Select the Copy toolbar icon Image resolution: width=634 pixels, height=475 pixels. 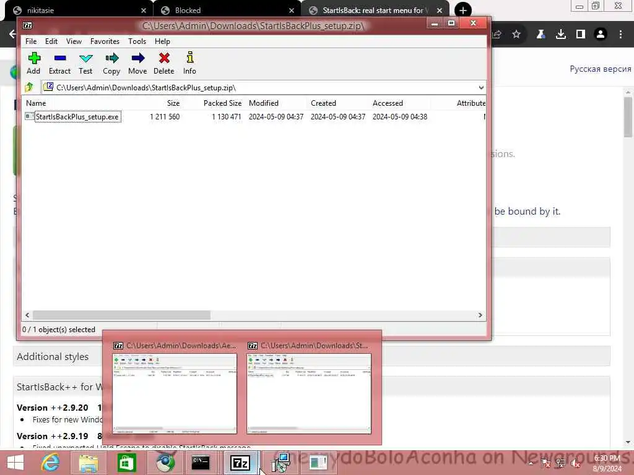(111, 63)
